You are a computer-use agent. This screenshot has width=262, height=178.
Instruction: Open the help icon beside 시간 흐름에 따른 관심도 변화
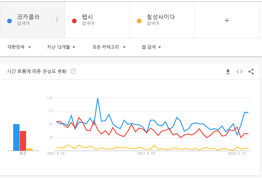point(74,71)
